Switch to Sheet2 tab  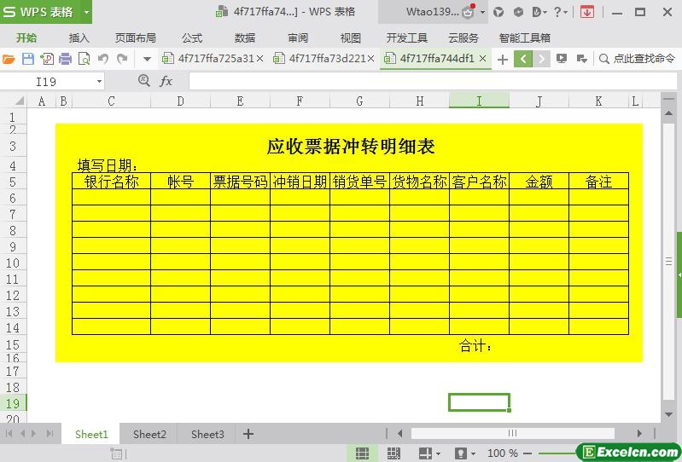pyautogui.click(x=149, y=434)
